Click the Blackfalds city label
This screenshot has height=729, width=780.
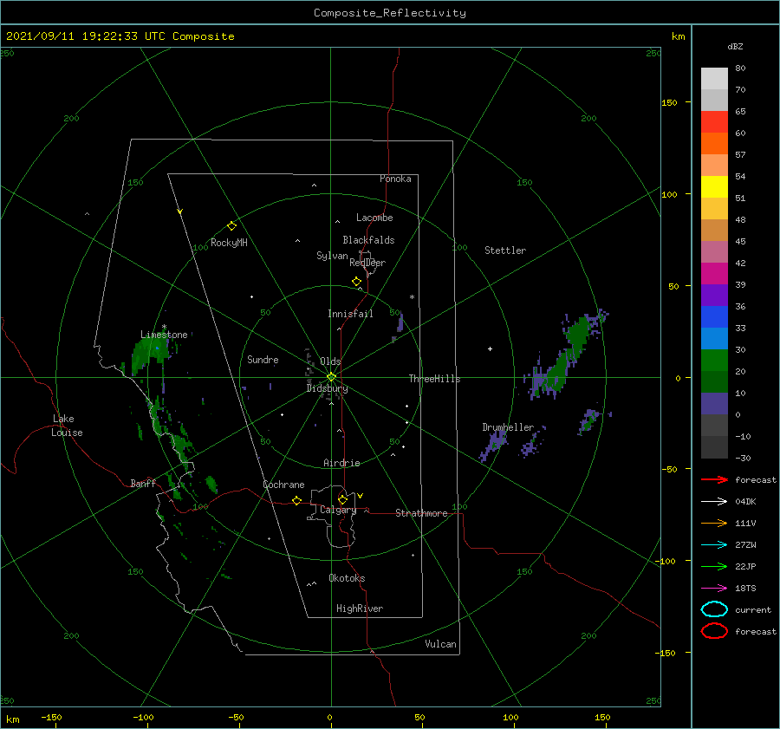pyautogui.click(x=368, y=240)
